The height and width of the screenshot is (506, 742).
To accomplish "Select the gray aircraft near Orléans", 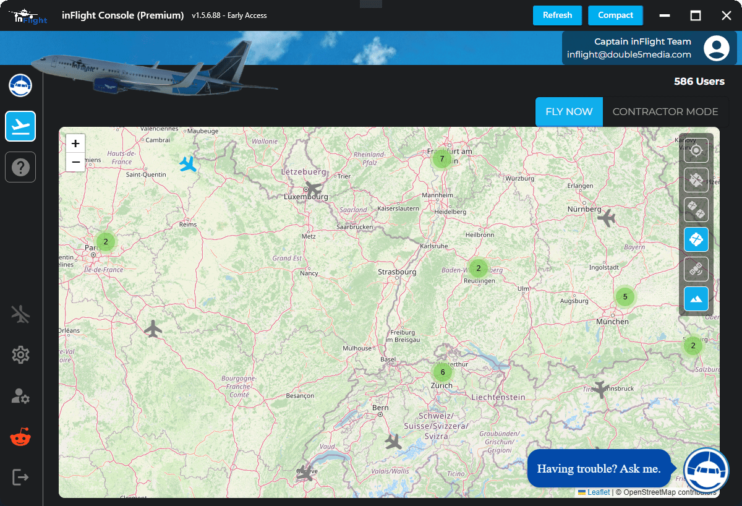I will [x=153, y=328].
